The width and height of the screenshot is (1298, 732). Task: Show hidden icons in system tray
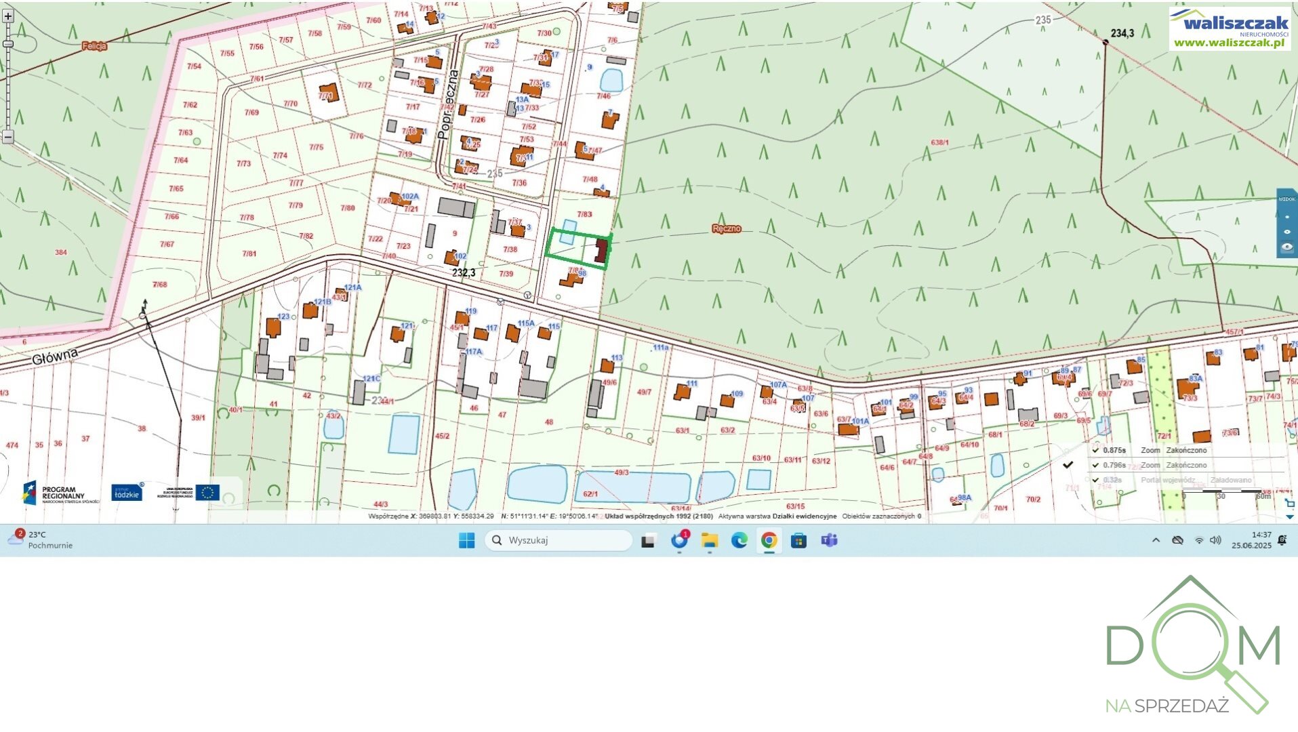[x=1156, y=540]
